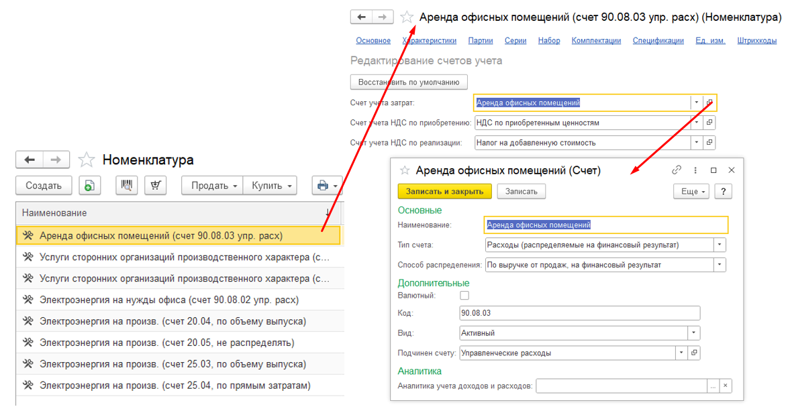Image resolution: width=788 pixels, height=413 pixels.
Task: Select row Электроэнергия на нужды офиса (счет 90.08.02)
Action: [x=180, y=300]
